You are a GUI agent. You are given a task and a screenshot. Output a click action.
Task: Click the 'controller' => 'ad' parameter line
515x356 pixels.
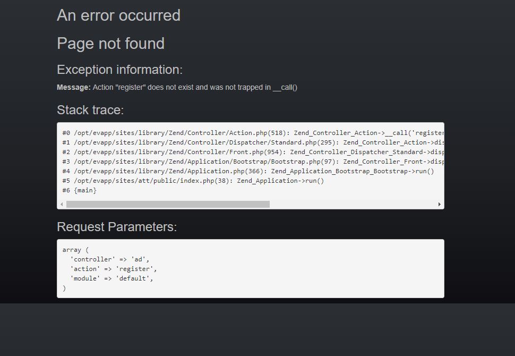(110, 259)
